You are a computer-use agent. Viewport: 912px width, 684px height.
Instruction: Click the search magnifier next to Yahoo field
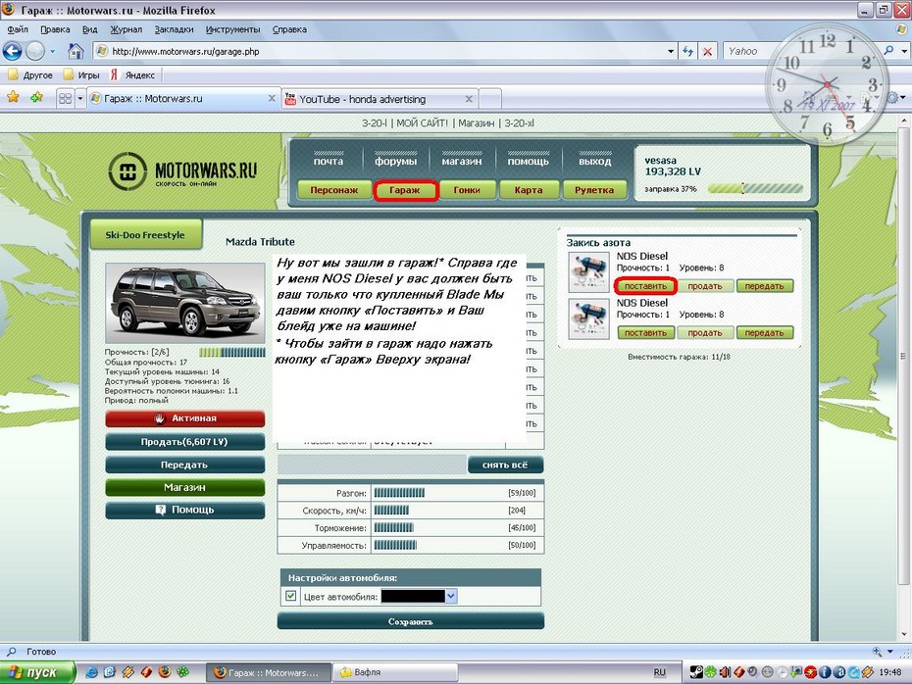point(888,51)
